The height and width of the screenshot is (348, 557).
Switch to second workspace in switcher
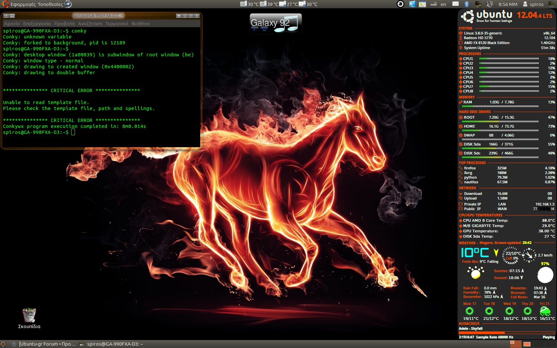[527, 344]
